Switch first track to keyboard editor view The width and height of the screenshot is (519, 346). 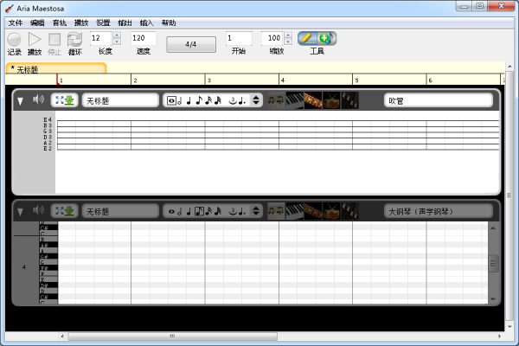(296, 100)
